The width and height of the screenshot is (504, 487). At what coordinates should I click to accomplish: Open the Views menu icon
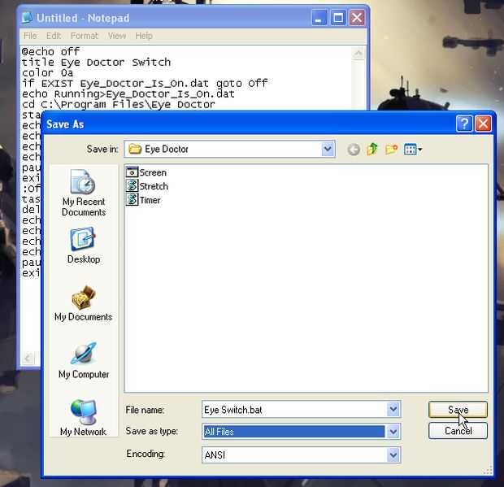point(413,150)
